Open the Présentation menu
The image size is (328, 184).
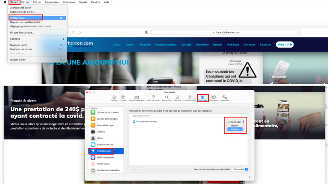[x=52, y=2]
